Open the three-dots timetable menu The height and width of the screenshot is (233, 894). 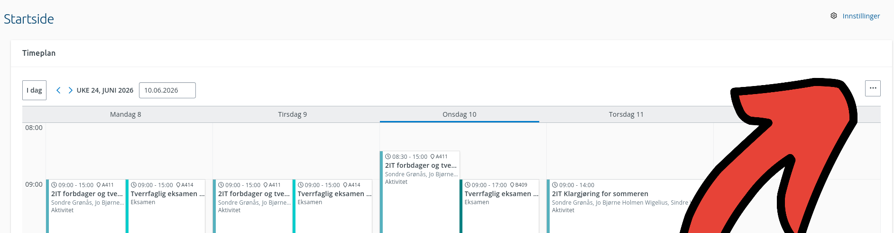tap(873, 88)
